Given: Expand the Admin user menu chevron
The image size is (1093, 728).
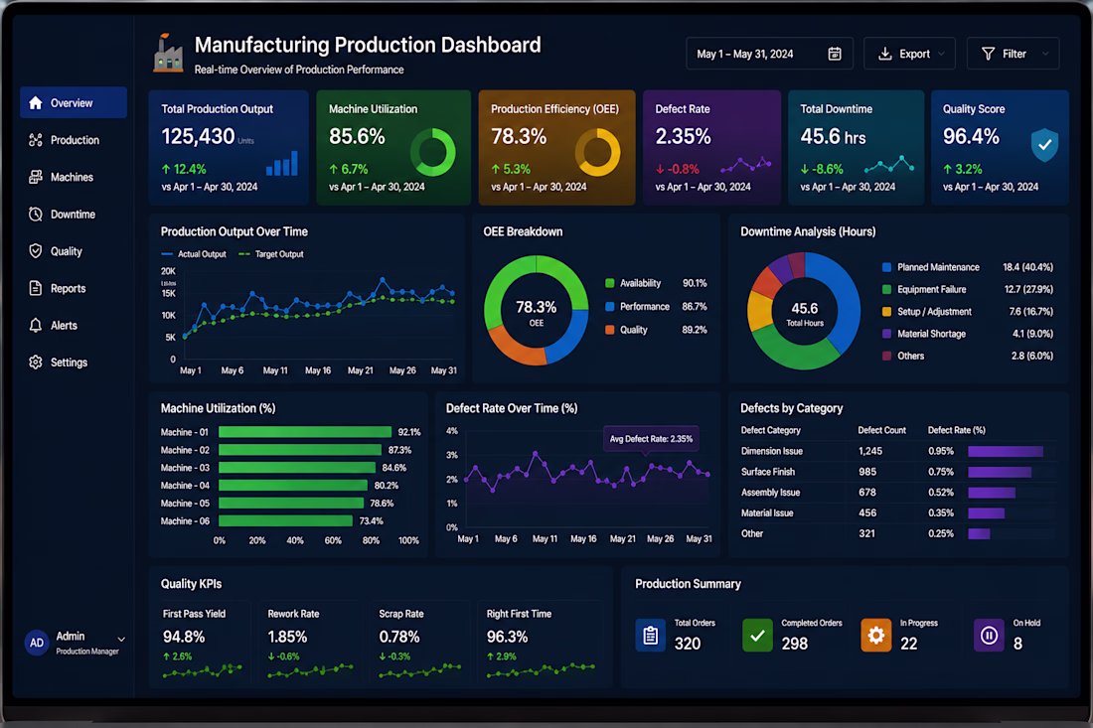Looking at the screenshot, I should tap(121, 639).
